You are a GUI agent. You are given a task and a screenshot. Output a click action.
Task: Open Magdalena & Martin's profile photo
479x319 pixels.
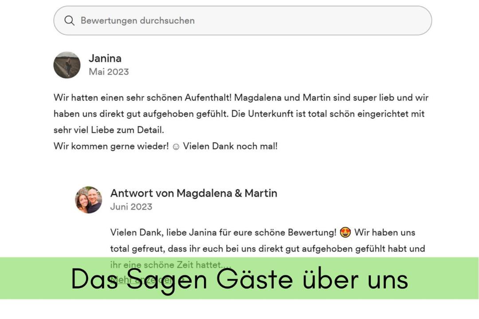coord(89,200)
